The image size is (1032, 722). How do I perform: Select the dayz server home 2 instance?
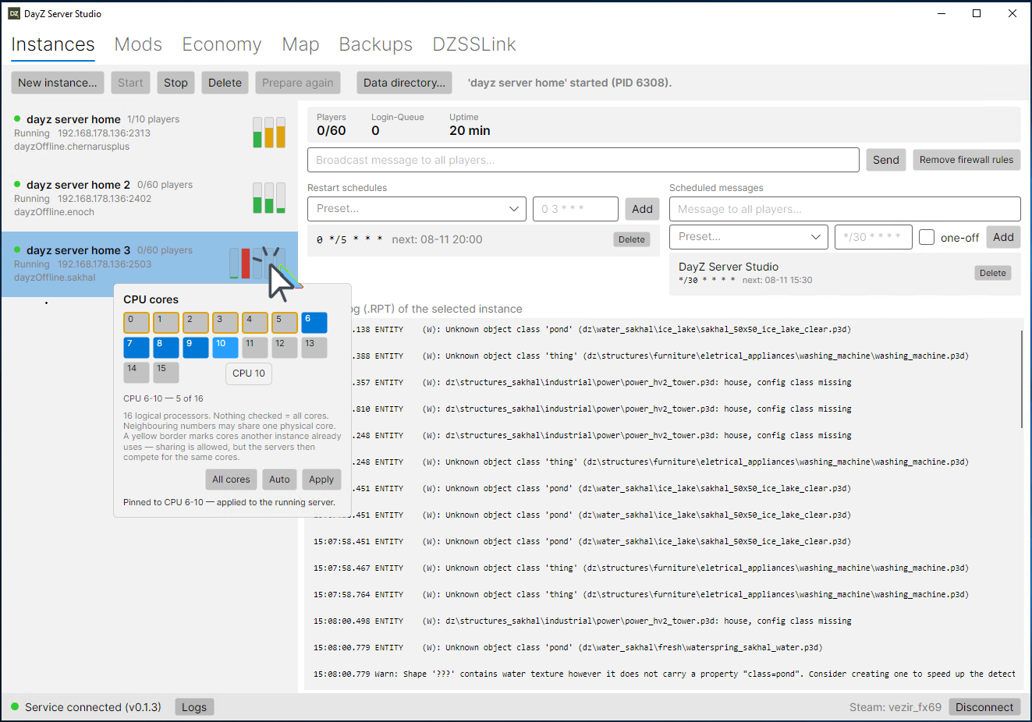(150, 199)
